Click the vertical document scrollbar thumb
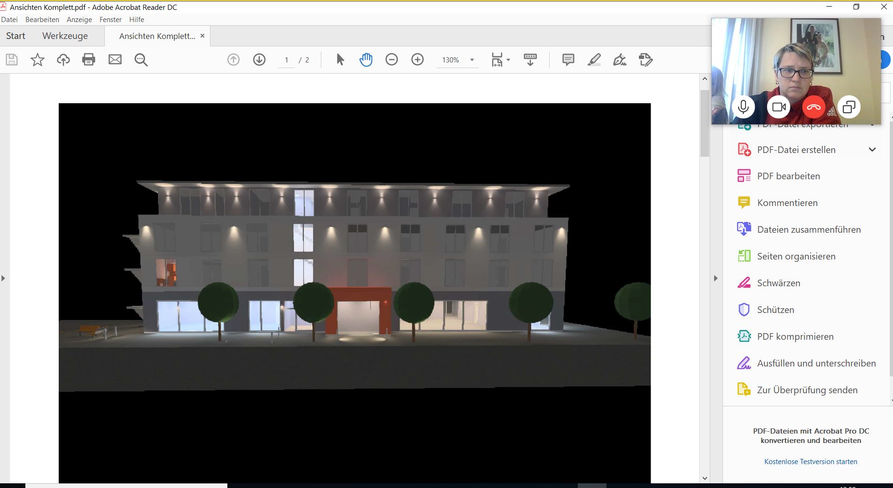 click(x=705, y=123)
